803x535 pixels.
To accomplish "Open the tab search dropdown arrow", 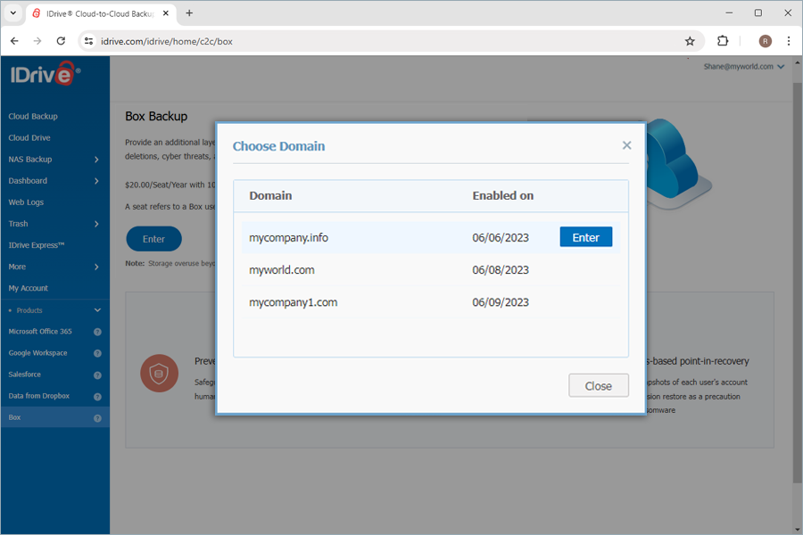I will [13, 13].
